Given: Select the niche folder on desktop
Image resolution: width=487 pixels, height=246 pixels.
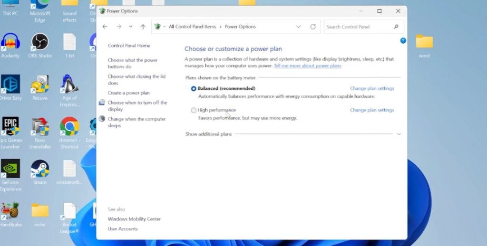Looking at the screenshot, I should [40, 214].
